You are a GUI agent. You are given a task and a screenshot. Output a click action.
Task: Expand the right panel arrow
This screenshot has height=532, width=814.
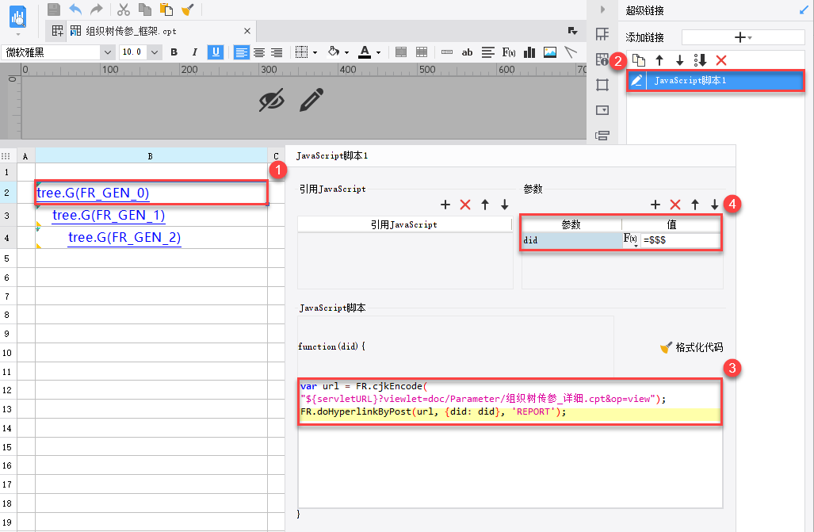602,10
